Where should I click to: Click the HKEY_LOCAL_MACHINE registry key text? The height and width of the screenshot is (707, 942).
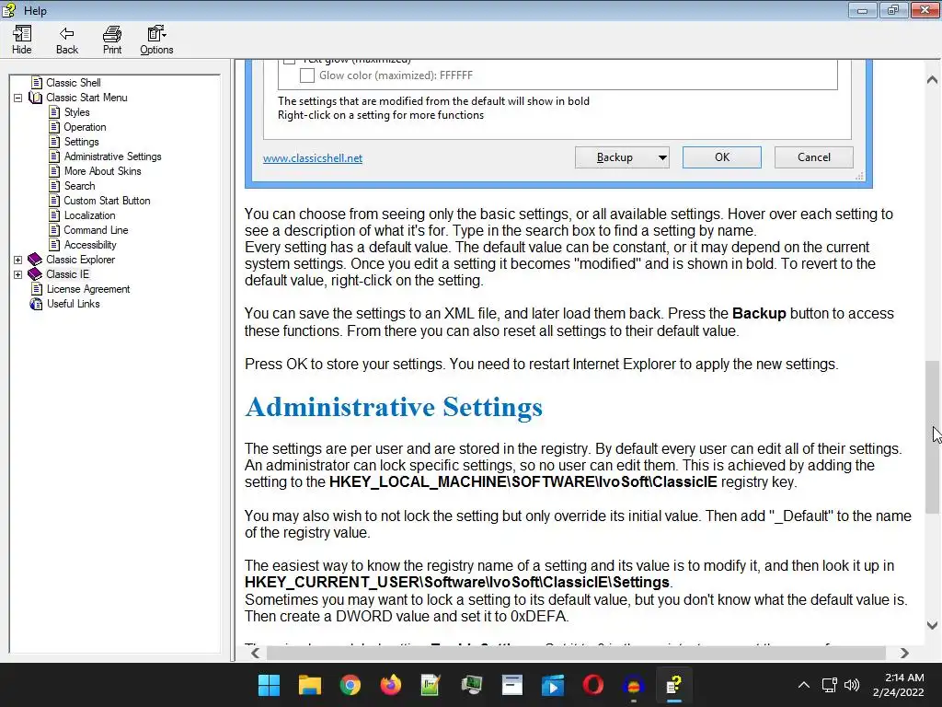(523, 482)
